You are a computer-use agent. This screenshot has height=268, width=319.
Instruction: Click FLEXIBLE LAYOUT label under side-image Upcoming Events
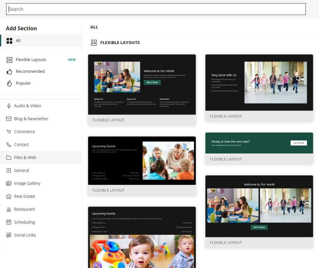pyautogui.click(x=108, y=190)
